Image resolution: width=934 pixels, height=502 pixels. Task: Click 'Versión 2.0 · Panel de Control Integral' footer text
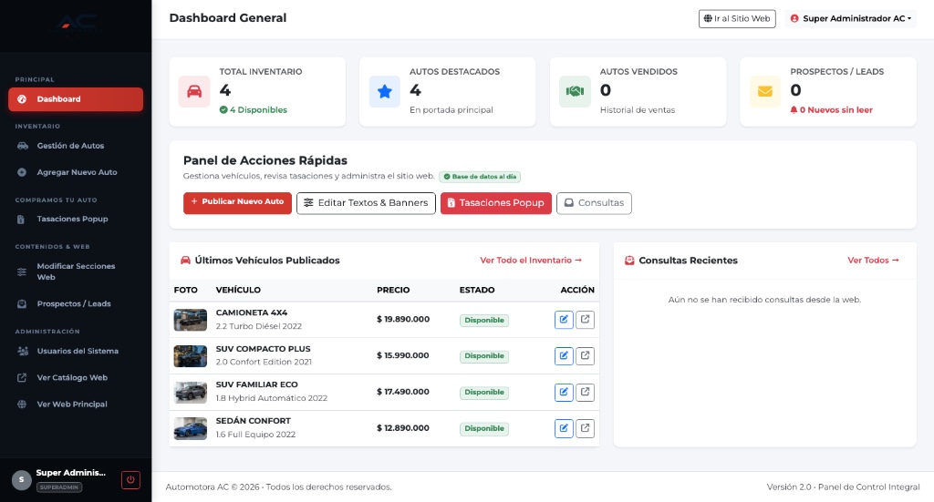point(843,487)
